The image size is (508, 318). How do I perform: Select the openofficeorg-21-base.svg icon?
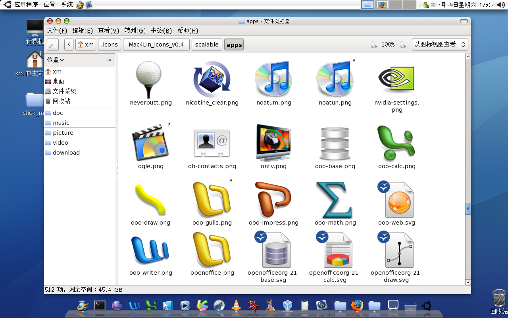coord(273,250)
